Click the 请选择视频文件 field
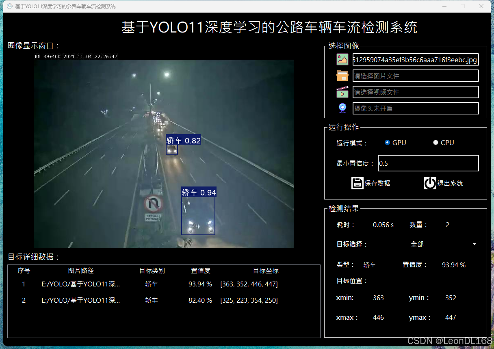Viewport: 494px width, 349px height. tap(416, 92)
